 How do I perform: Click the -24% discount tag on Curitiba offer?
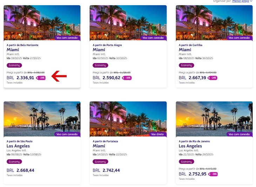point(213,78)
